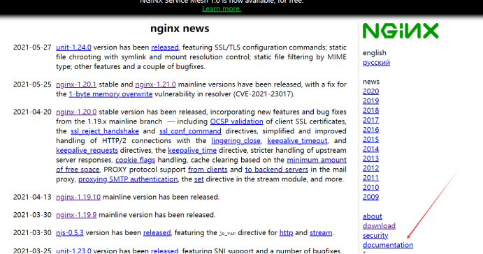Click the released link in the 2021-05-27 entry
This screenshot has height=254, width=483.
point(165,47)
